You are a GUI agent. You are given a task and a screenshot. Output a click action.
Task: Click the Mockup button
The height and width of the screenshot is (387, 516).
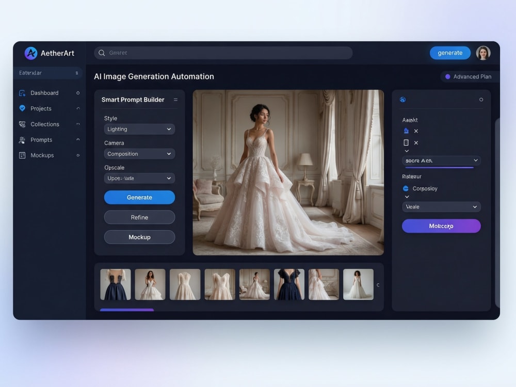click(x=139, y=237)
